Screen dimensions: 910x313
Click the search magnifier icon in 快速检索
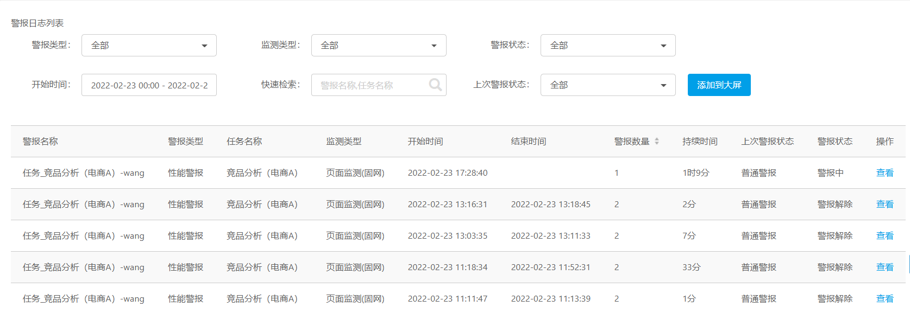435,85
